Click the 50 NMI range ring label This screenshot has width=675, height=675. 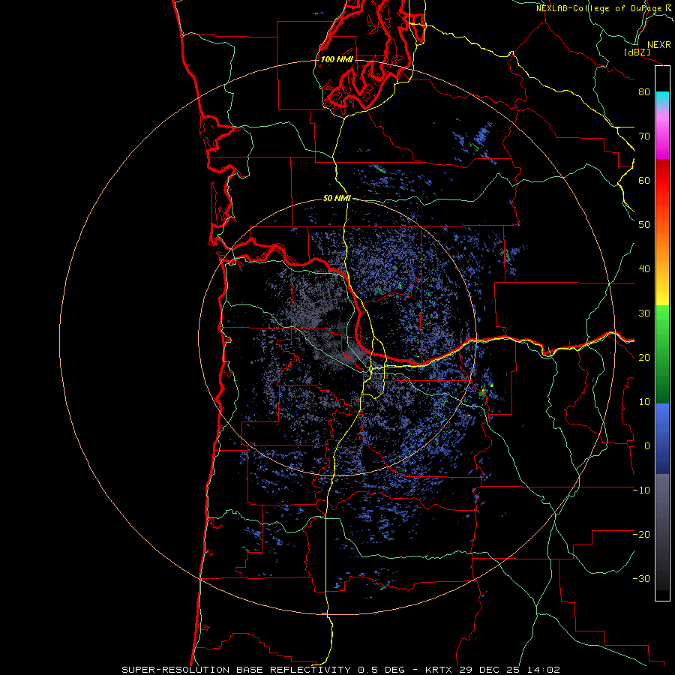click(x=337, y=199)
